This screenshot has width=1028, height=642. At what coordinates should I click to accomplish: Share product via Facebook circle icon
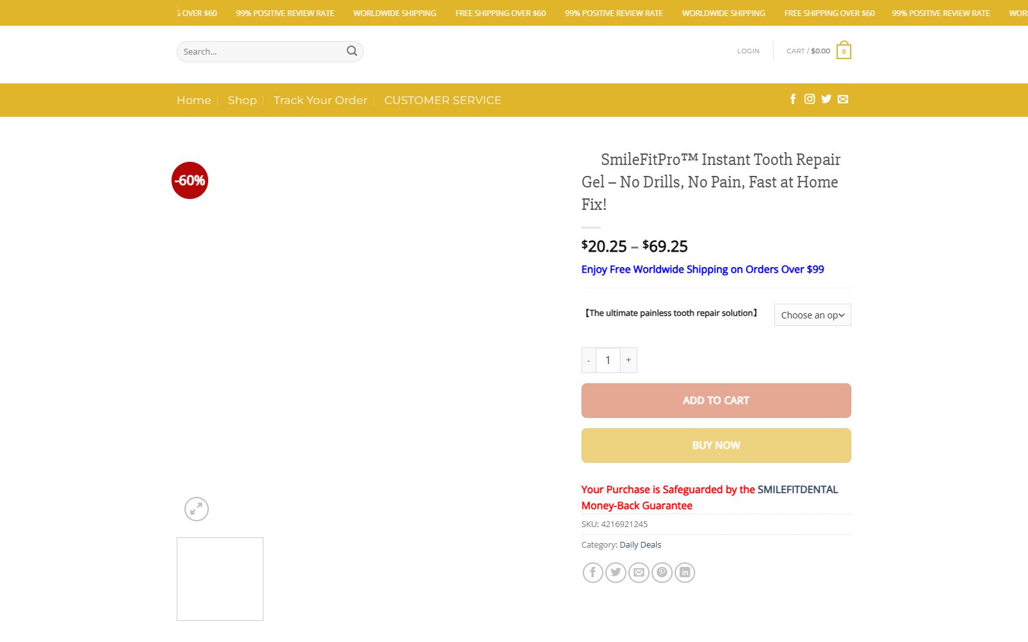click(x=593, y=572)
